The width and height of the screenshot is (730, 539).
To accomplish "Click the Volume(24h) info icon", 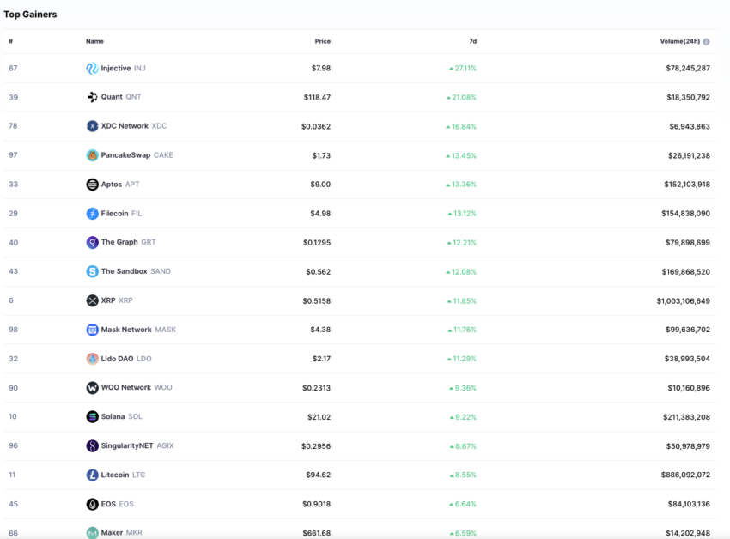I will [x=706, y=41].
